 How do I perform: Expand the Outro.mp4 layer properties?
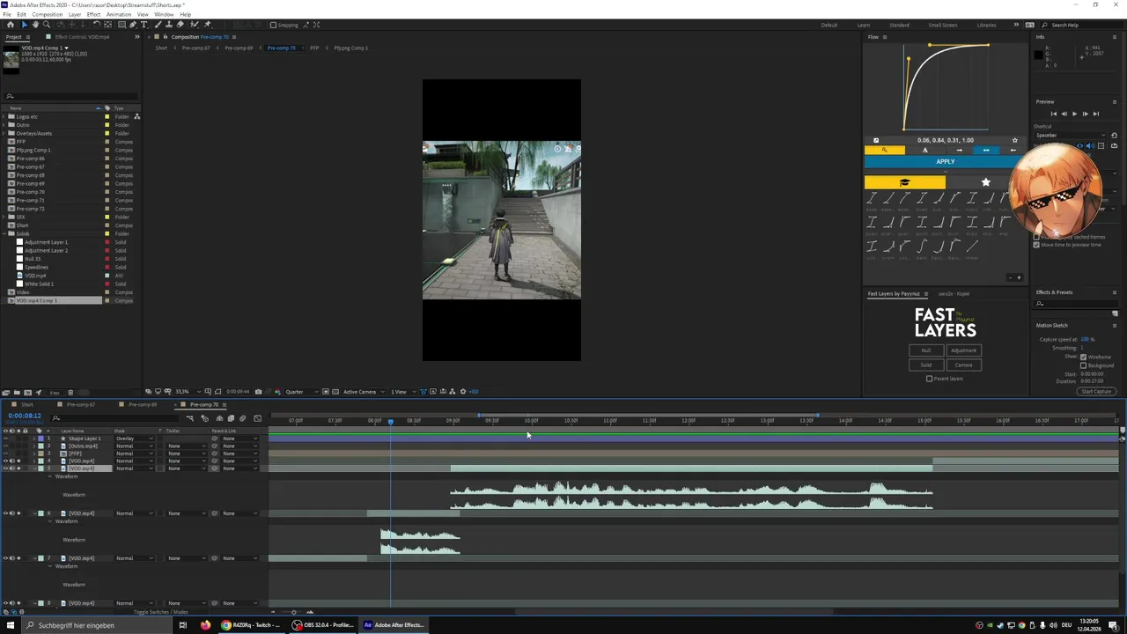point(34,446)
